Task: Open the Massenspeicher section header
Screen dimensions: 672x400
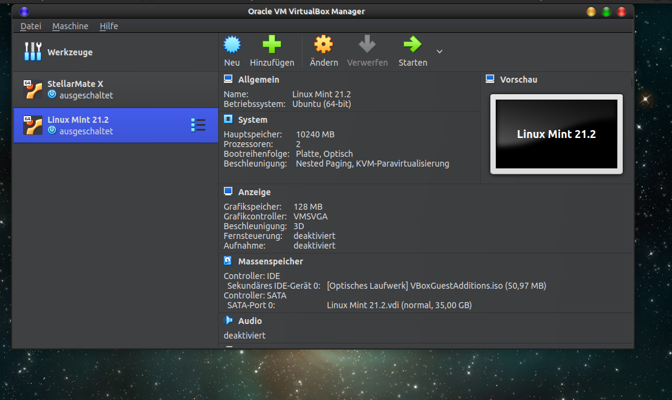Action: (270, 261)
